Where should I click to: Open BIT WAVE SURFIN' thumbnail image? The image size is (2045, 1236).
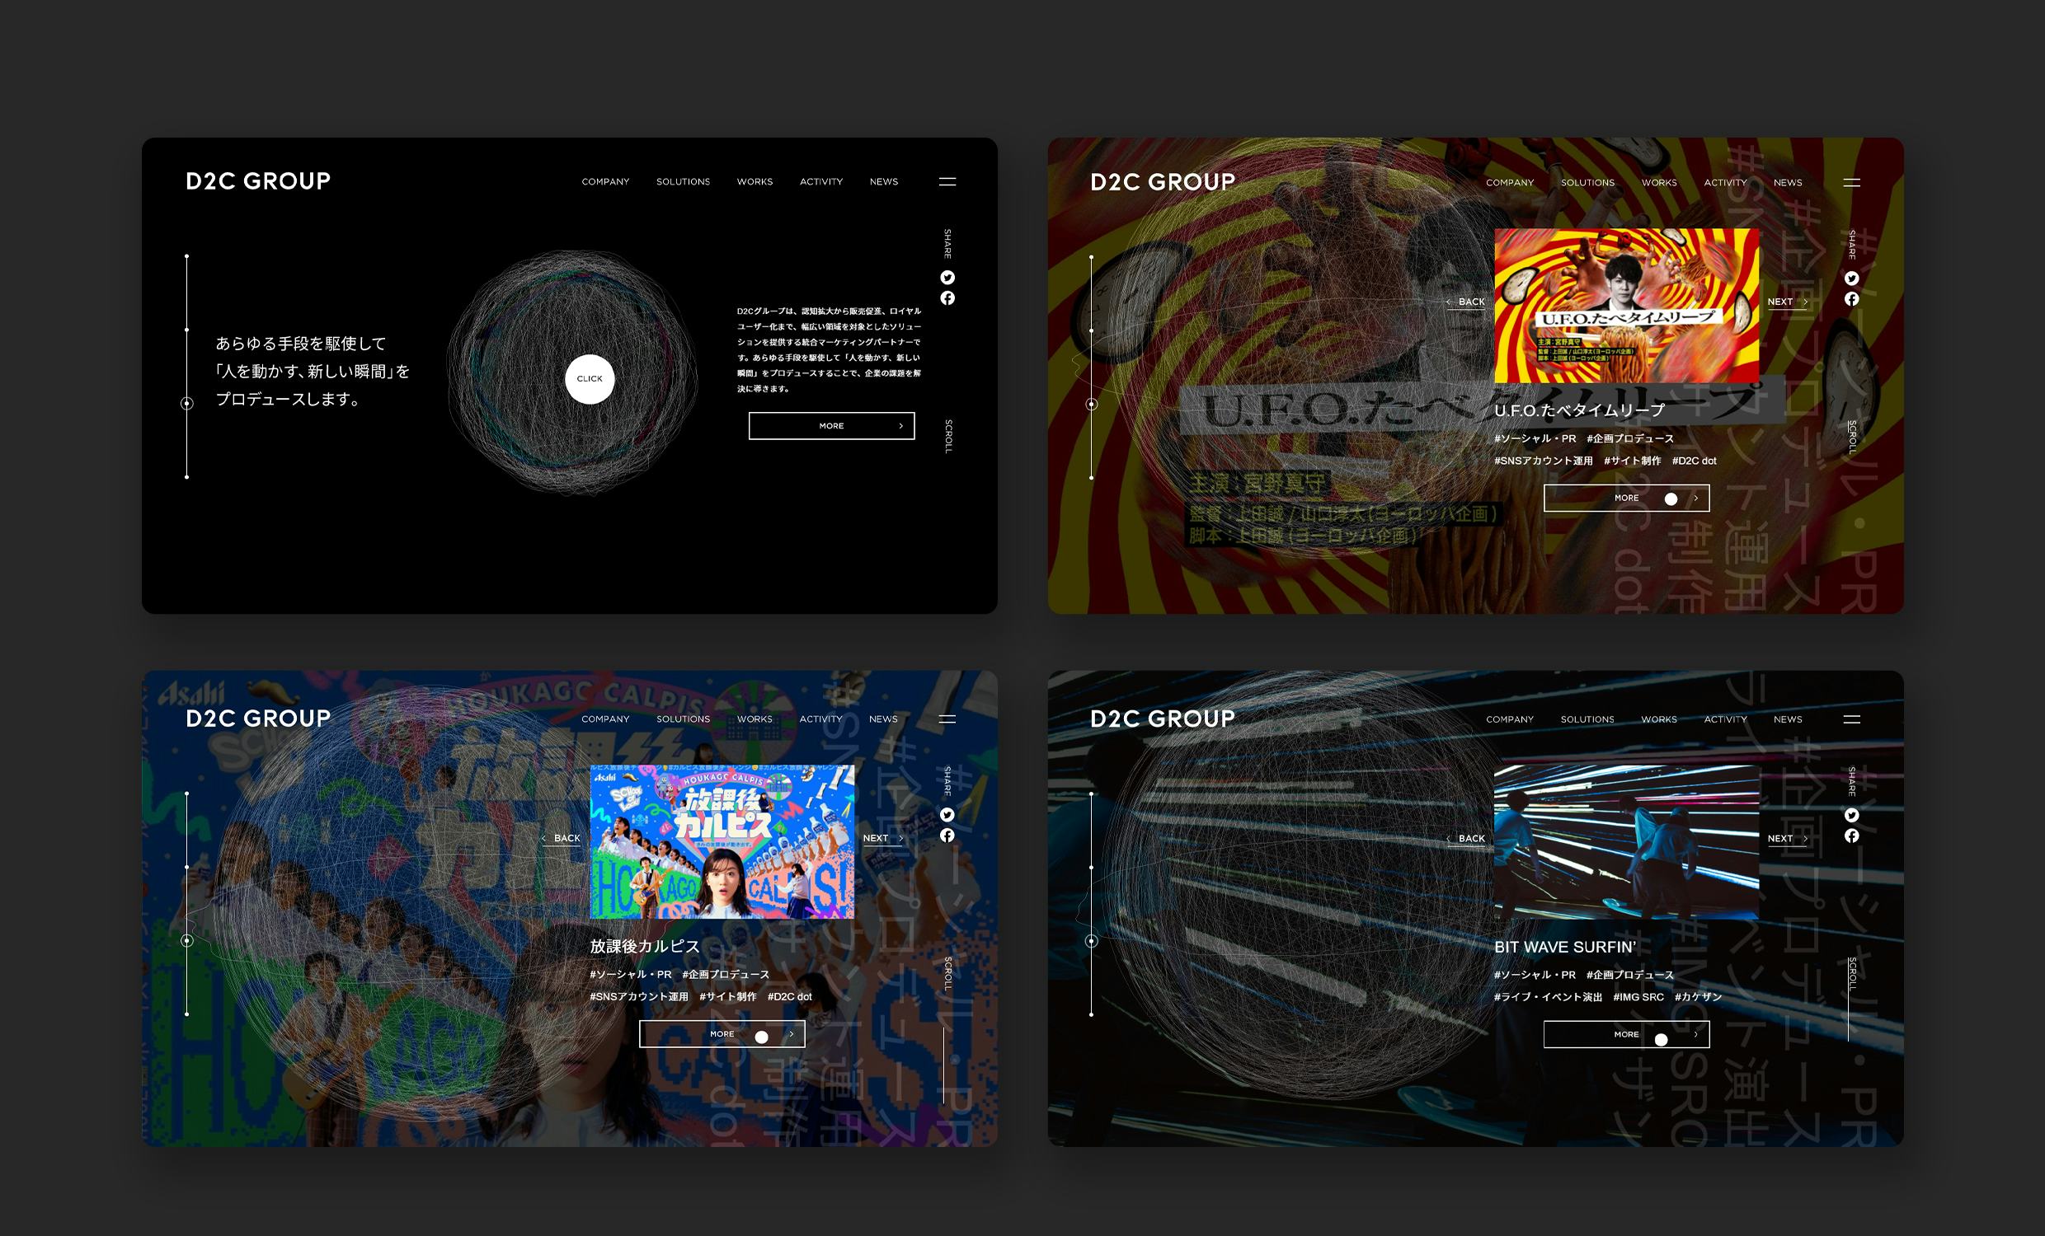1627,842
